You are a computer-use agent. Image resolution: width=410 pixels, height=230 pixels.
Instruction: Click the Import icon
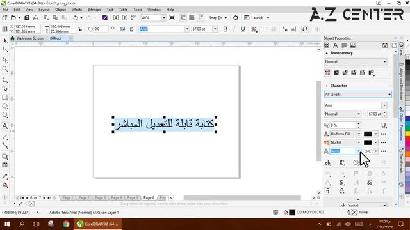tap(116, 18)
